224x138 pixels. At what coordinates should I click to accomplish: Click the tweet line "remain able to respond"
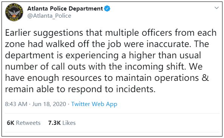click(x=80, y=89)
